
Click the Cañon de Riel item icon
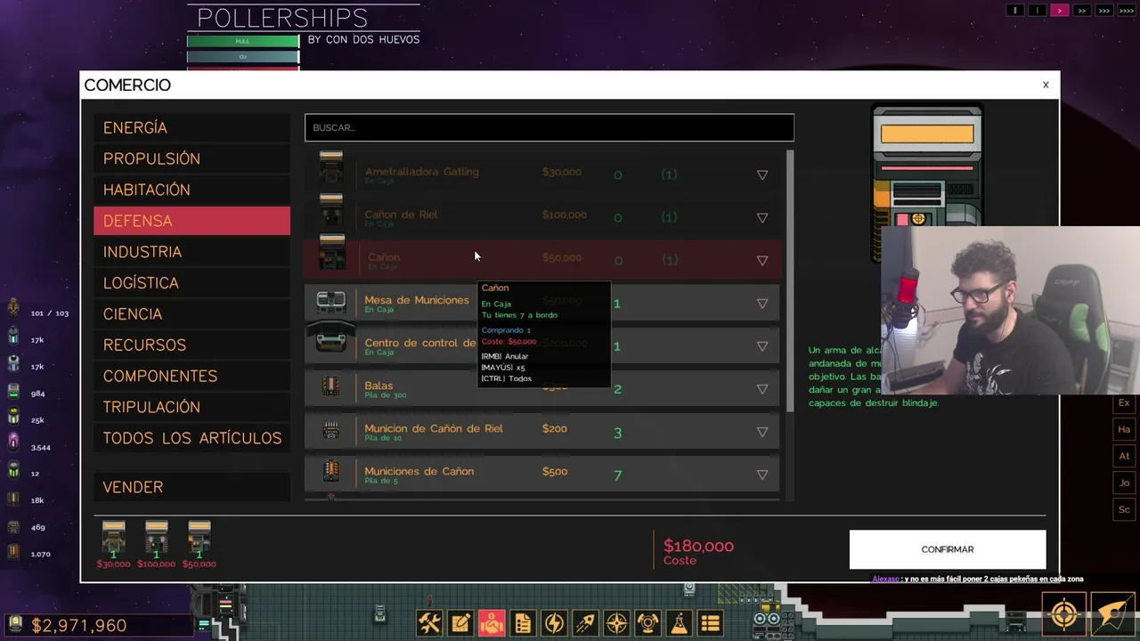pos(331,212)
